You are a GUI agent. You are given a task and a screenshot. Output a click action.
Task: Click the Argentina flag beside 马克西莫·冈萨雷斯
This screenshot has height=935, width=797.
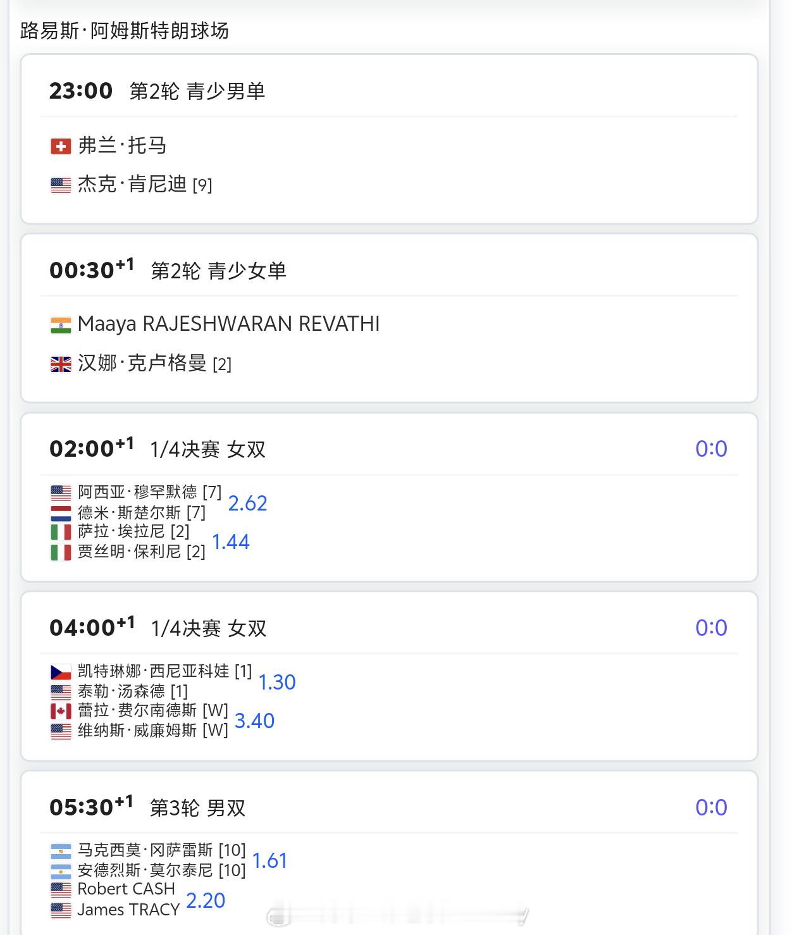click(61, 851)
